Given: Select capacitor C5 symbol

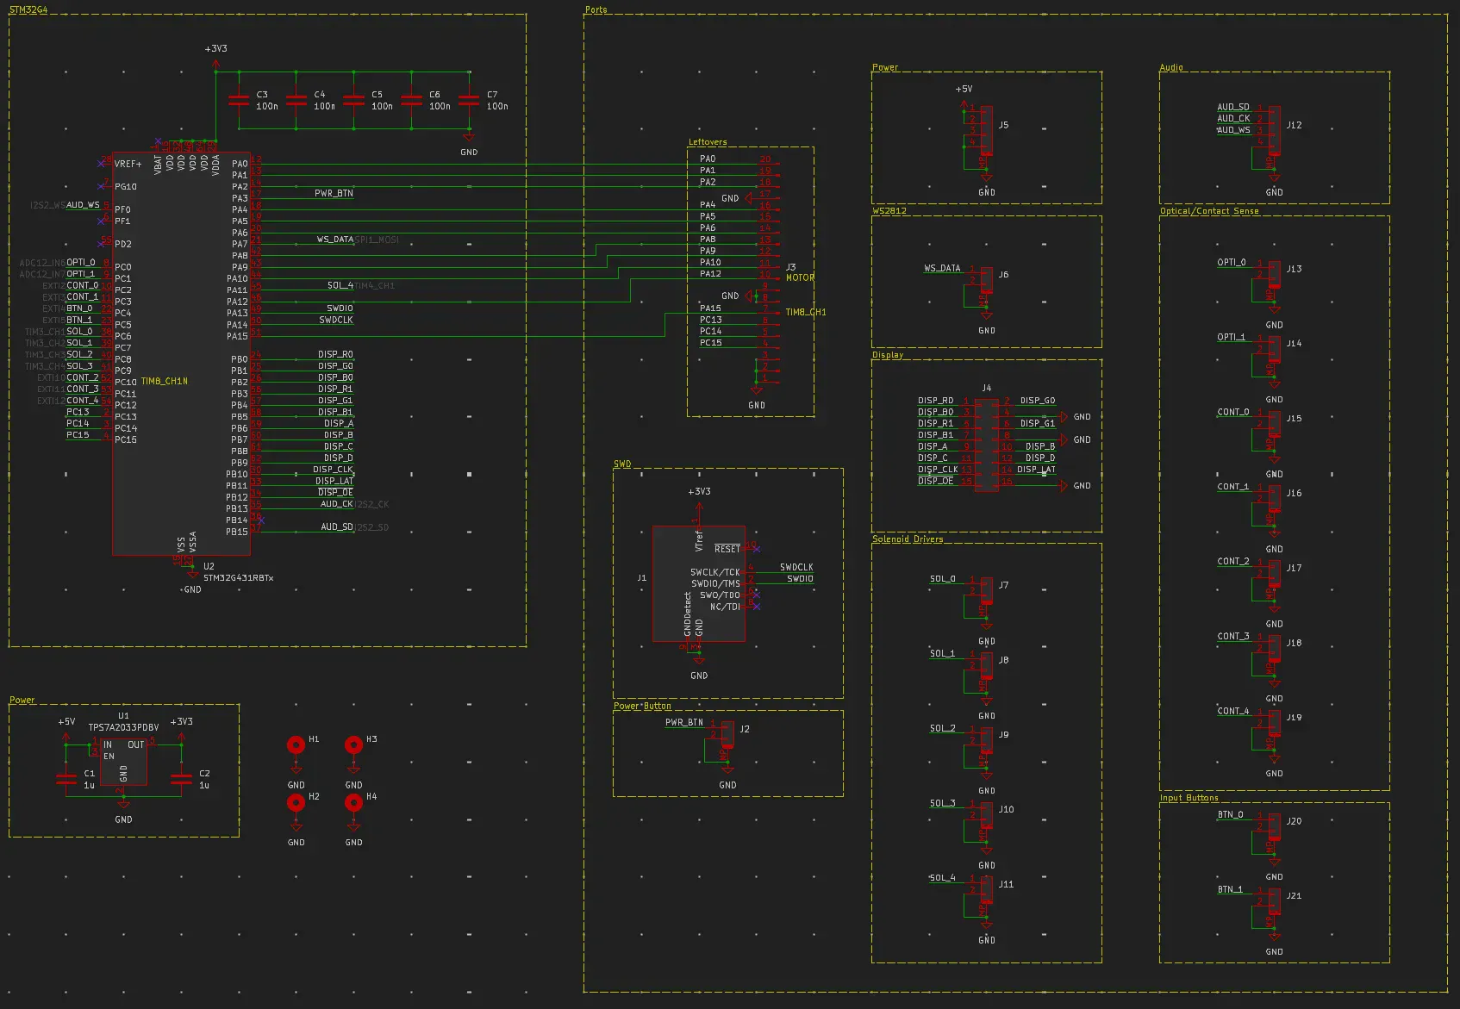Looking at the screenshot, I should pyautogui.click(x=354, y=101).
